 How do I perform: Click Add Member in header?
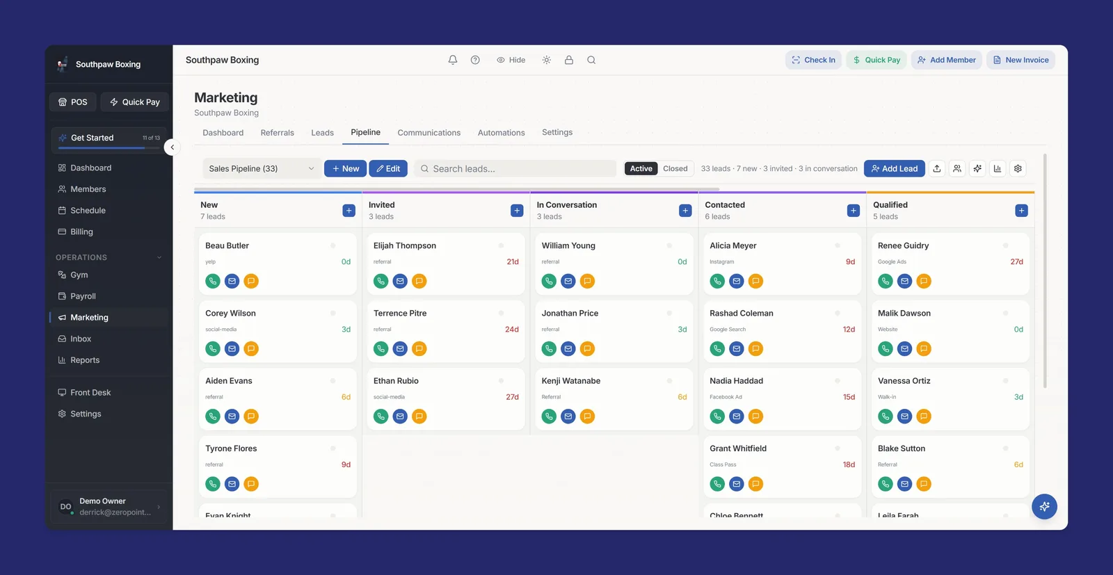pos(947,60)
